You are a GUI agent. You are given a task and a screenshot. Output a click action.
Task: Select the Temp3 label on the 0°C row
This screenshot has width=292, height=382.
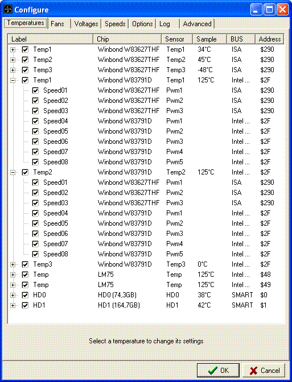(43, 264)
